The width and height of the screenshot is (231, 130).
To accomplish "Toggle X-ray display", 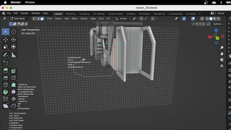I will point(202,19).
